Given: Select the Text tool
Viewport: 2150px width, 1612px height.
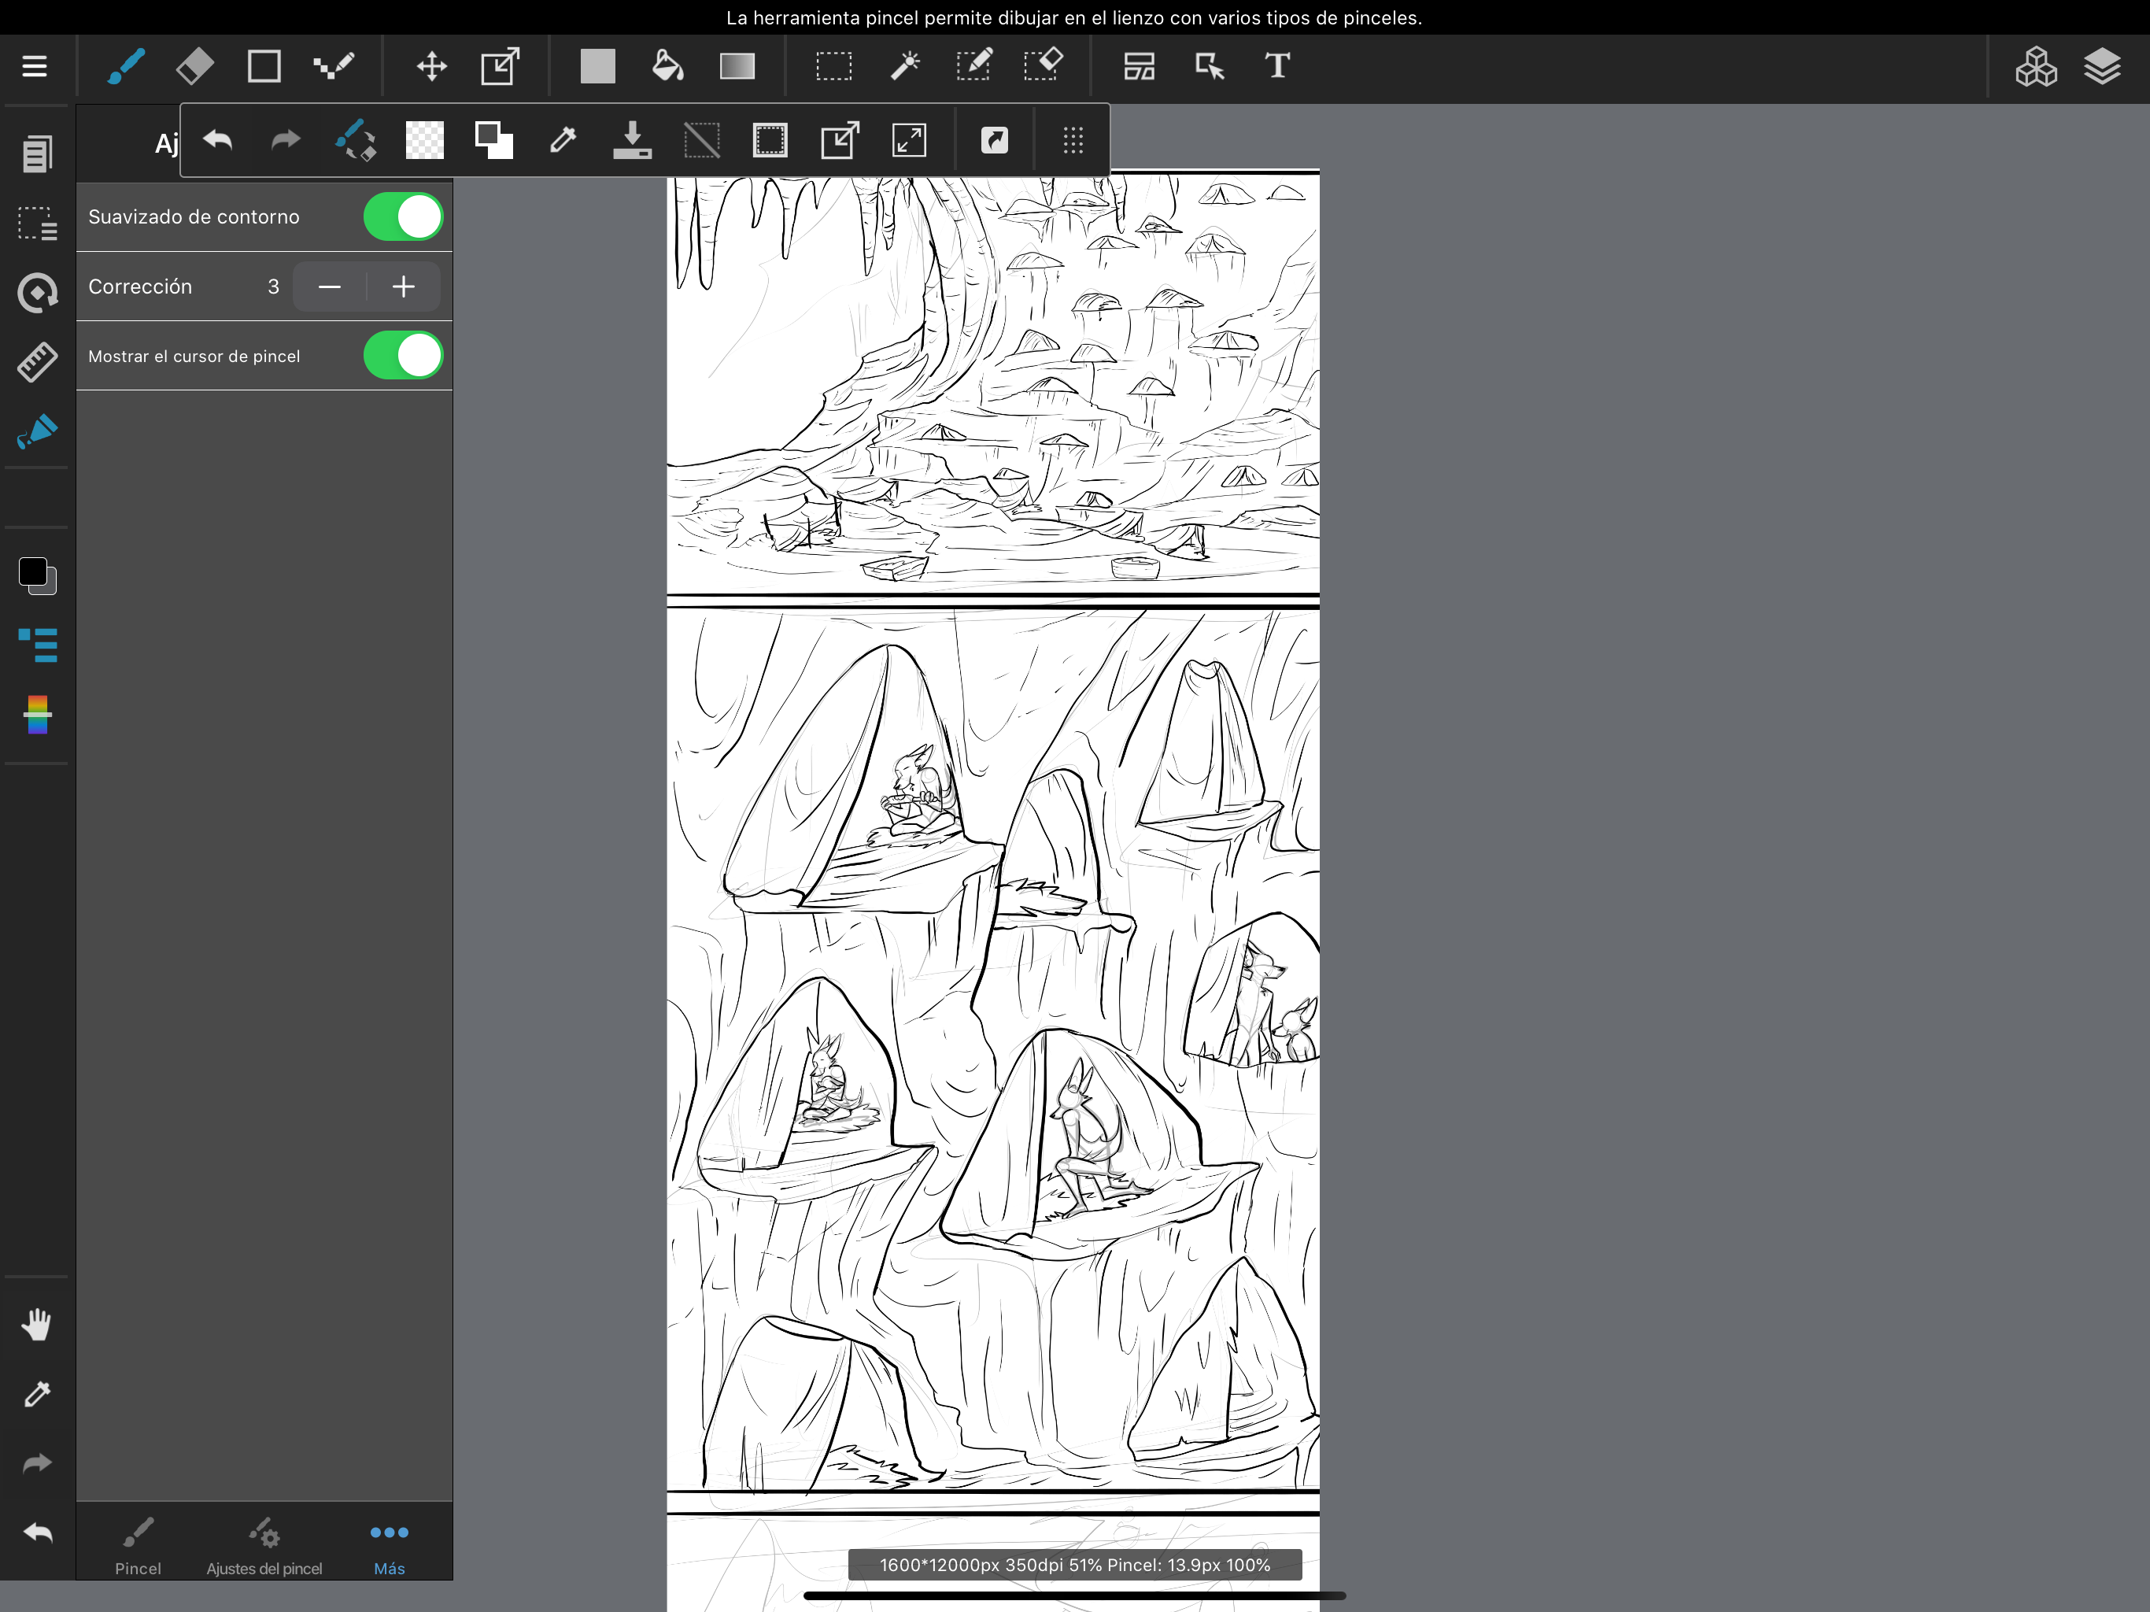Looking at the screenshot, I should coord(1277,66).
